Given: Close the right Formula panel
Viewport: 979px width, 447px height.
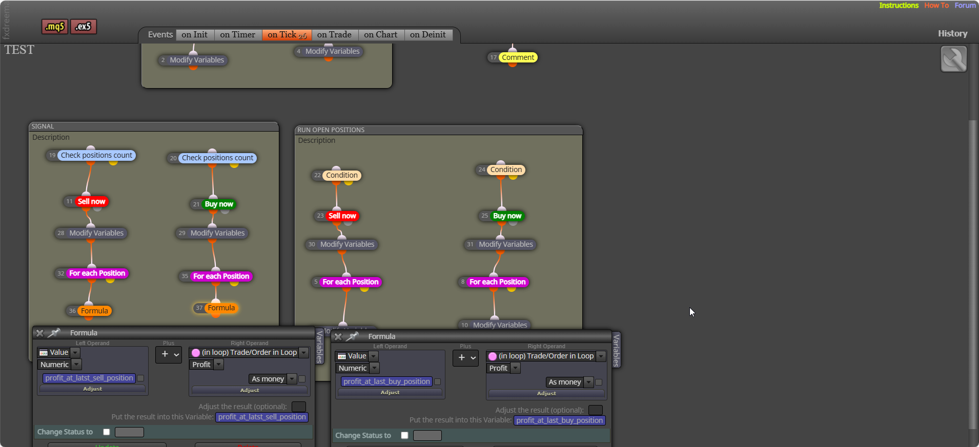Looking at the screenshot, I should pos(338,336).
